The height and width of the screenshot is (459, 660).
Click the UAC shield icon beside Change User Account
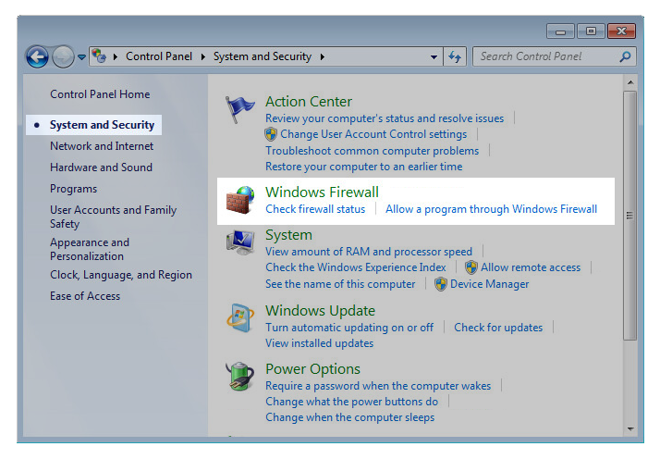pos(271,134)
